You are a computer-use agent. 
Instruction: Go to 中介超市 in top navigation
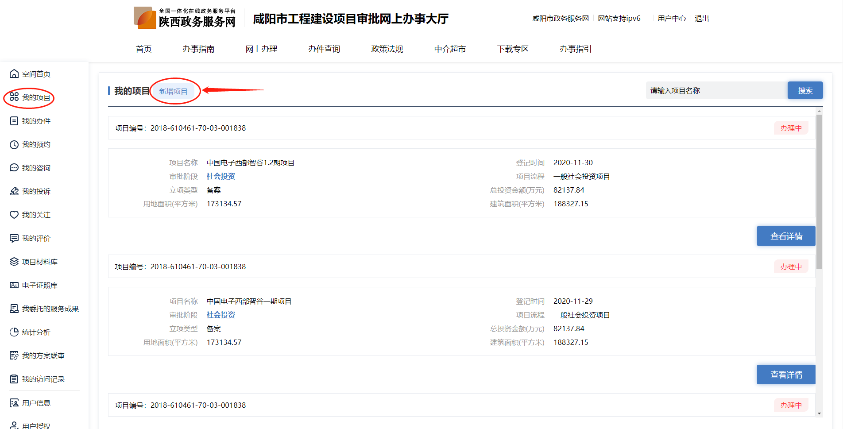(x=450, y=49)
